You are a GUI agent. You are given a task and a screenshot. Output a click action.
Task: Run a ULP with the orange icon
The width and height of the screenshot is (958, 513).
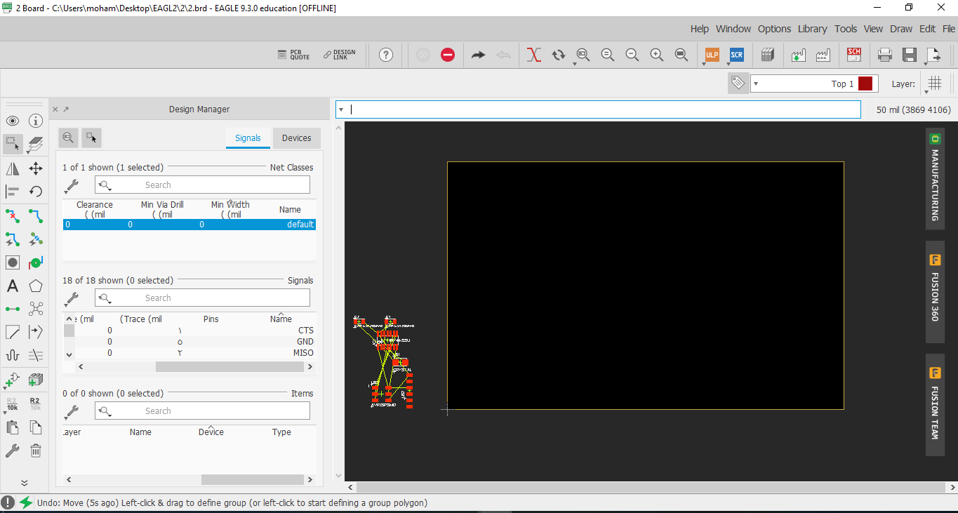point(712,55)
